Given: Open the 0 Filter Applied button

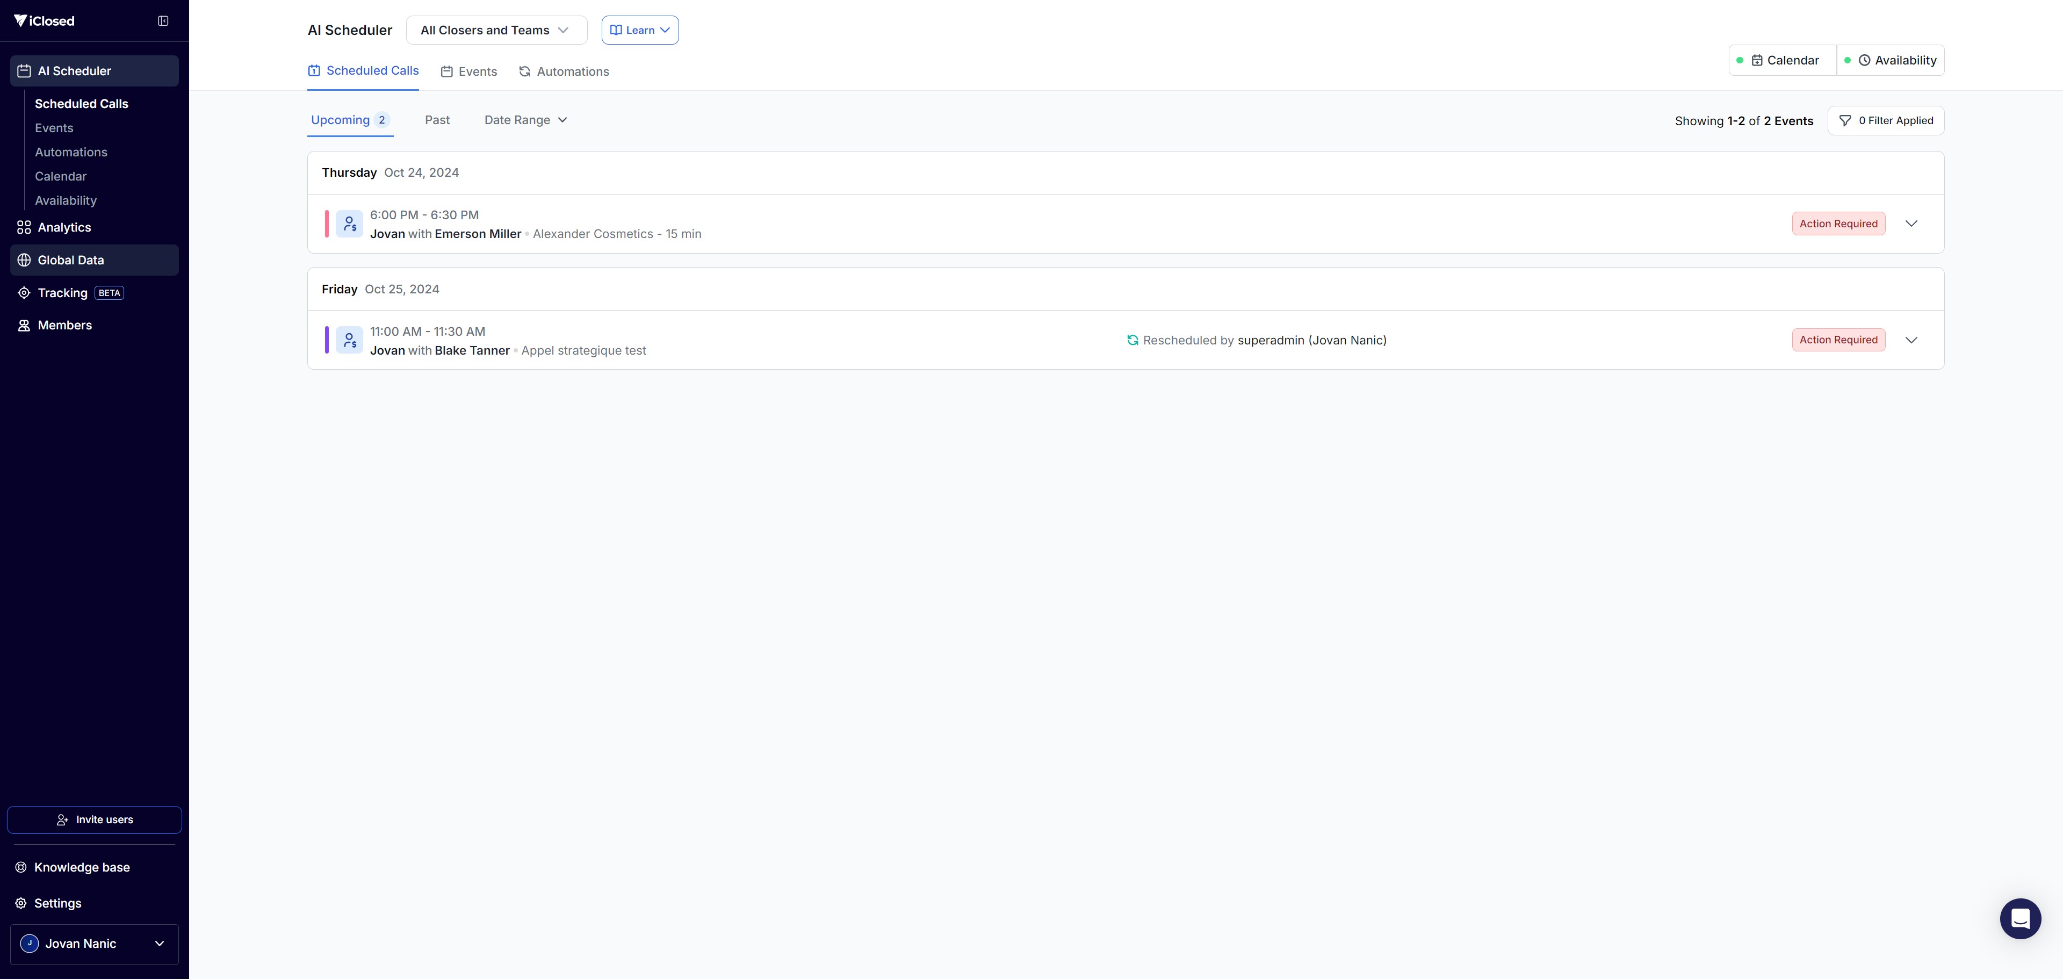Looking at the screenshot, I should pos(1885,120).
